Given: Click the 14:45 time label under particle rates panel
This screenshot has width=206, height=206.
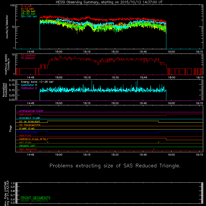Looking at the screenshot, I should 30,78.
